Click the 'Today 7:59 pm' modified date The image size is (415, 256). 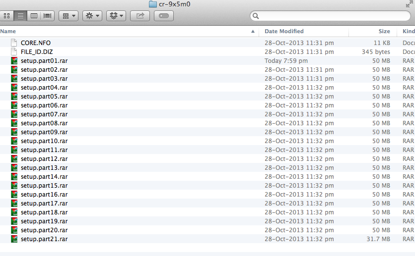click(x=286, y=61)
